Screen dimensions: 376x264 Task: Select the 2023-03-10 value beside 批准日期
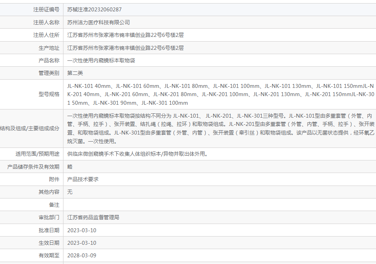click(82, 230)
